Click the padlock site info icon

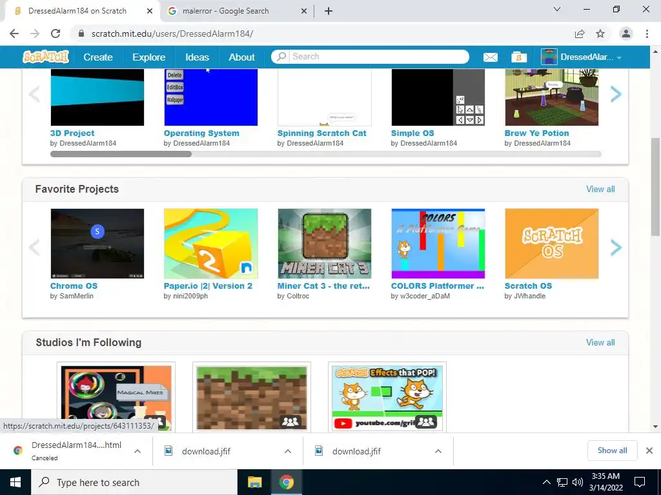coord(81,34)
